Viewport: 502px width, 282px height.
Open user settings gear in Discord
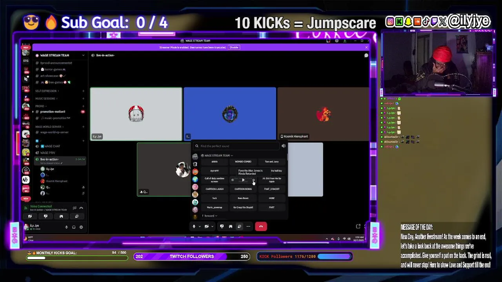81,227
